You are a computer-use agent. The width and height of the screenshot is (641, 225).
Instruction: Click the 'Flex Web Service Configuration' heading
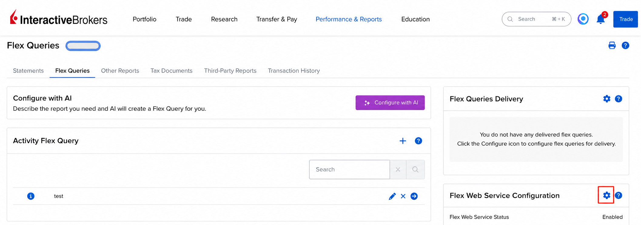click(x=505, y=196)
